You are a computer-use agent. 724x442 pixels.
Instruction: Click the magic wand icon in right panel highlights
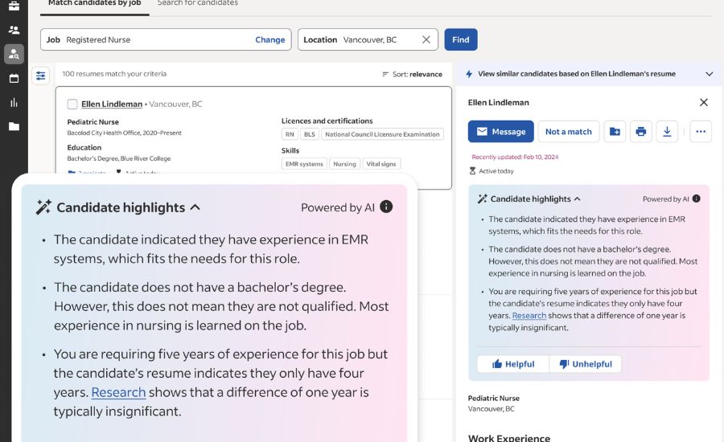tap(482, 198)
